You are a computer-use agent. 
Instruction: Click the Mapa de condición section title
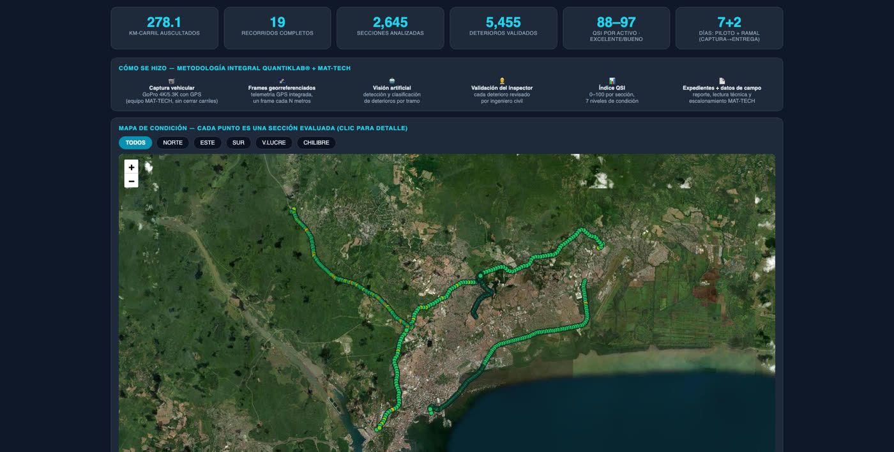click(263, 128)
